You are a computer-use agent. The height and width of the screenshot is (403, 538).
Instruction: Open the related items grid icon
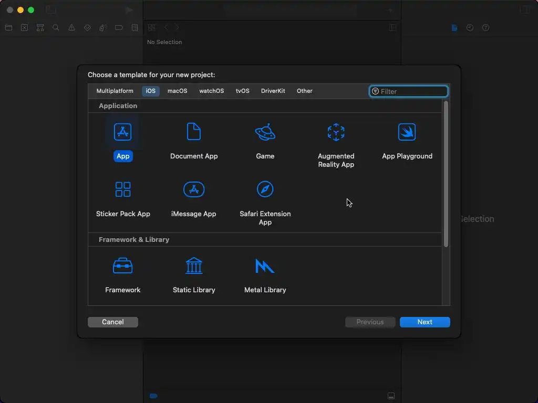151,27
